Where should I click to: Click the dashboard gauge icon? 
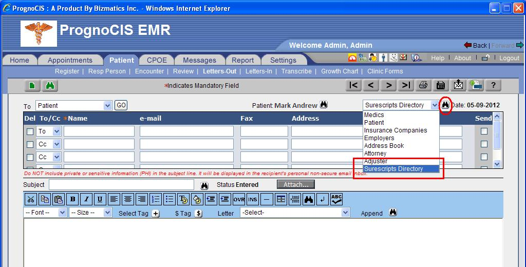(352, 58)
